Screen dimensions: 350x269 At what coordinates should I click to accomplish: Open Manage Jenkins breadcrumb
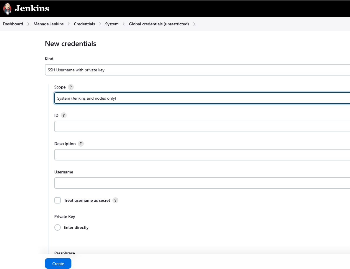(48, 24)
